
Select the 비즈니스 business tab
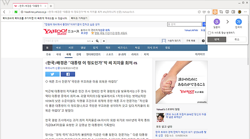point(122,48)
